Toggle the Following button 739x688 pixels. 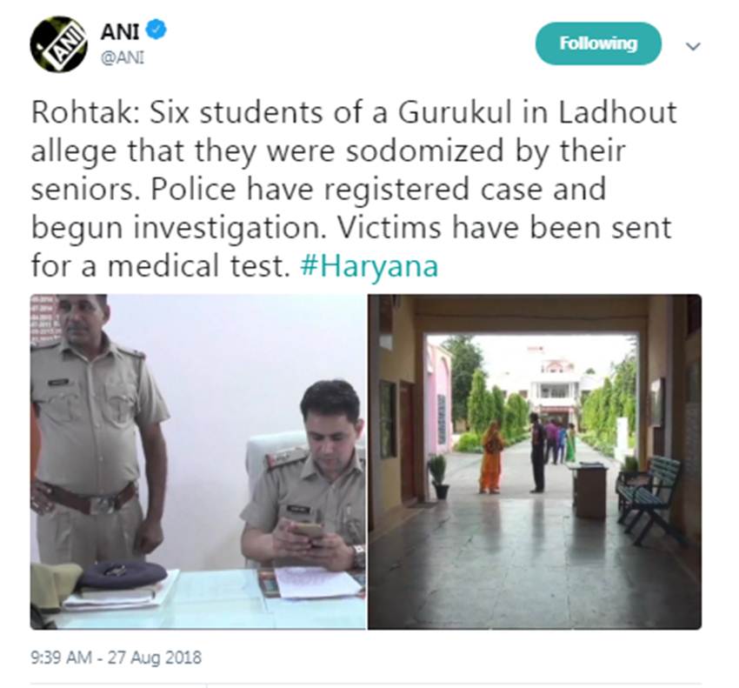pos(598,43)
